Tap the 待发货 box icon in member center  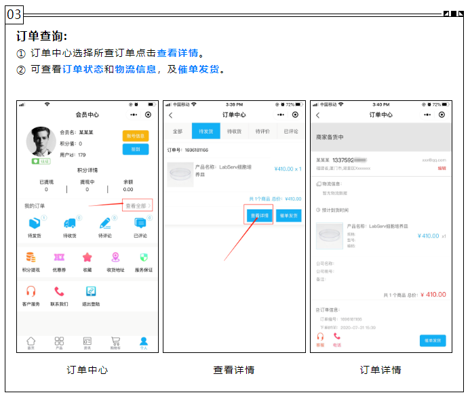pyautogui.click(x=34, y=224)
